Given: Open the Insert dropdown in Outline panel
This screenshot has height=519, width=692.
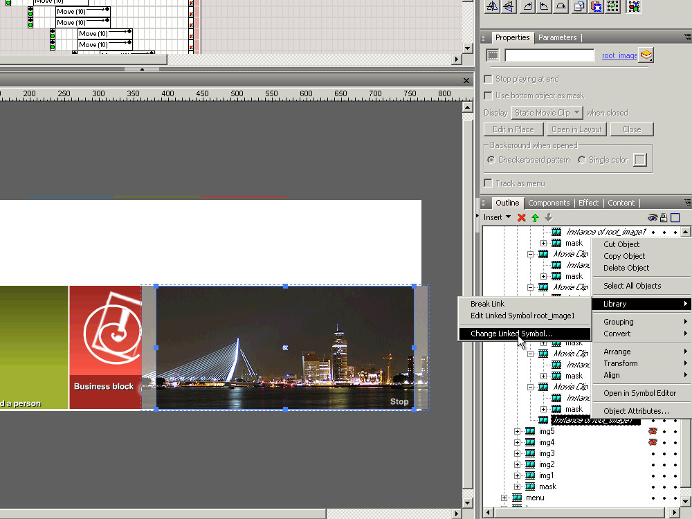Looking at the screenshot, I should point(497,217).
